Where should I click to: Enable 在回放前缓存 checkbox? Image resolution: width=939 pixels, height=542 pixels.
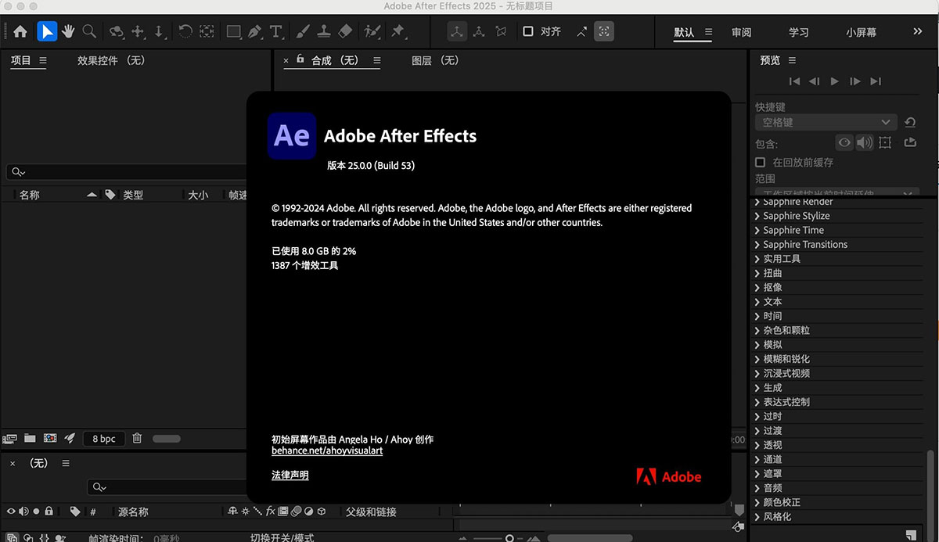(760, 162)
